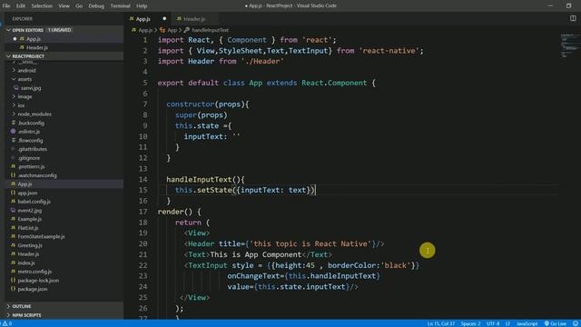Image resolution: width=581 pixels, height=327 pixels.
Task: Change the LF end-of-line setting
Action: click(507, 323)
